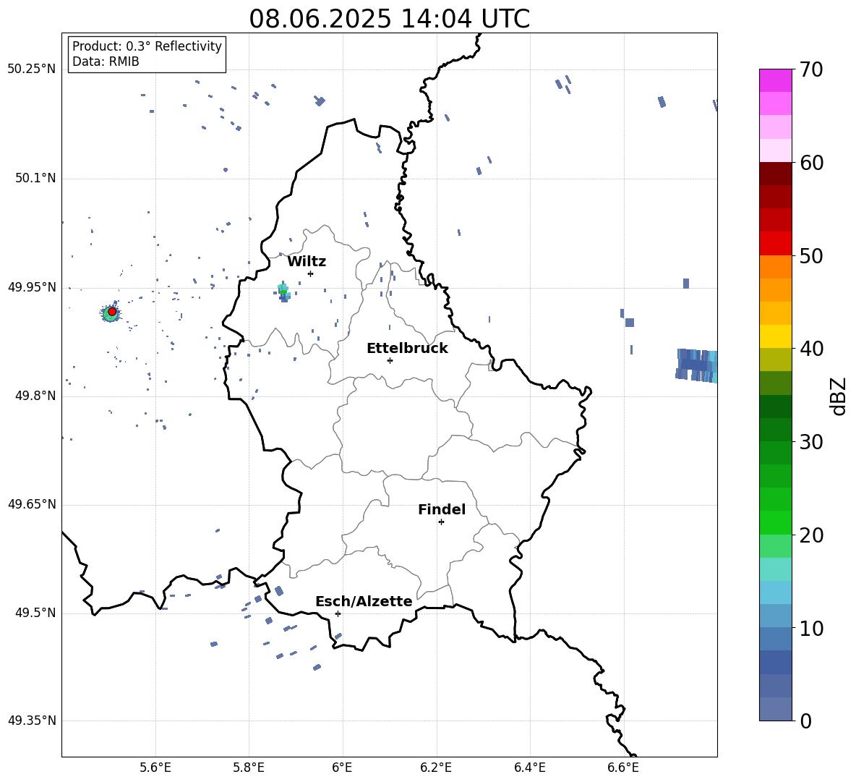Click the bright red colorbar segment above 50
Image resolution: width=856 pixels, height=782 pixels.
775,244
